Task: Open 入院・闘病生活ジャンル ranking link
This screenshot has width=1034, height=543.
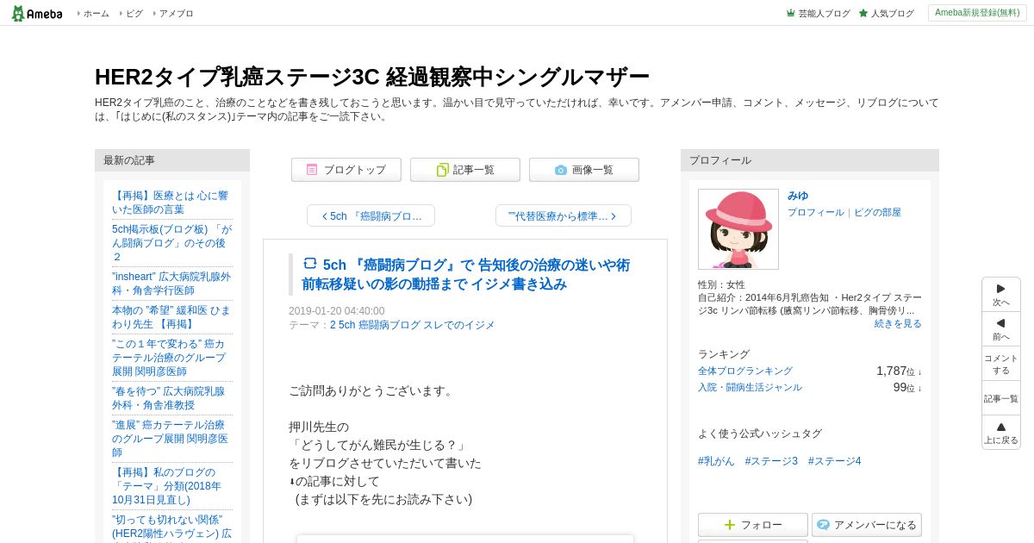Action: (750, 387)
